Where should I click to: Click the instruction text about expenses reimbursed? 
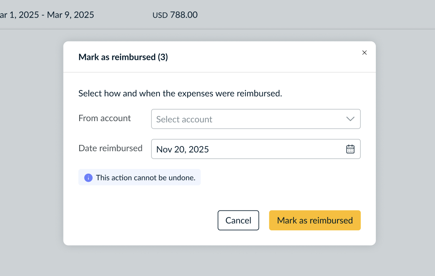pos(180,94)
